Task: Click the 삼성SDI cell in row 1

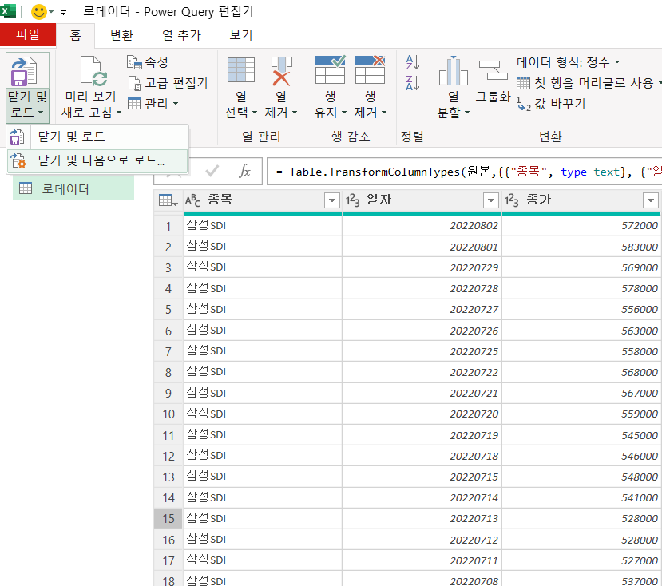Action: click(x=263, y=225)
